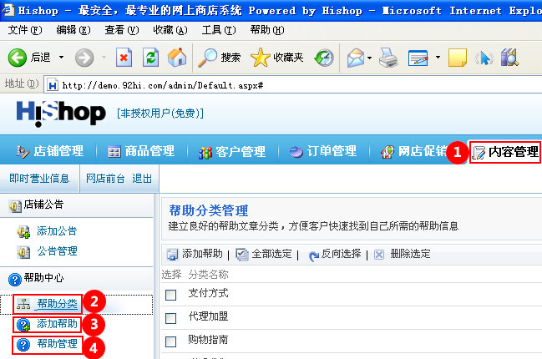Viewport: 542px width, 359px height.
Task: Click the research books magnifier icon
Action: [510, 58]
